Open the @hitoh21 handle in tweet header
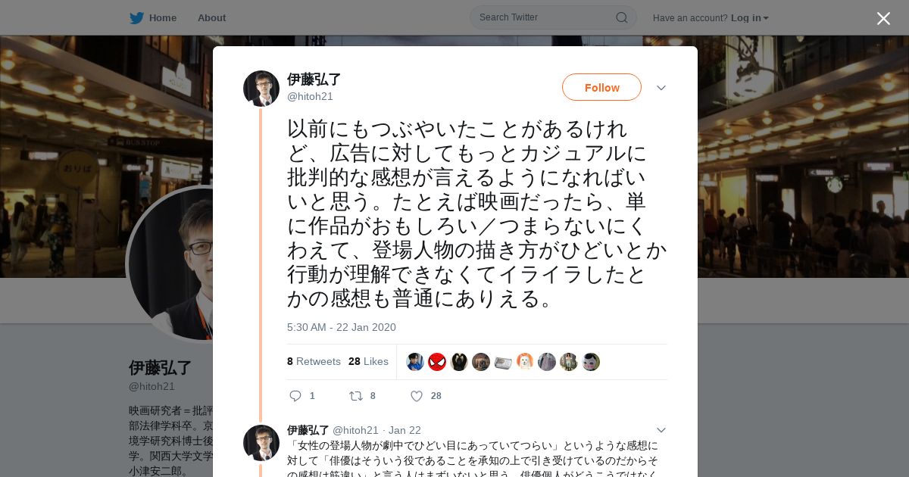The width and height of the screenshot is (909, 477). 310,96
